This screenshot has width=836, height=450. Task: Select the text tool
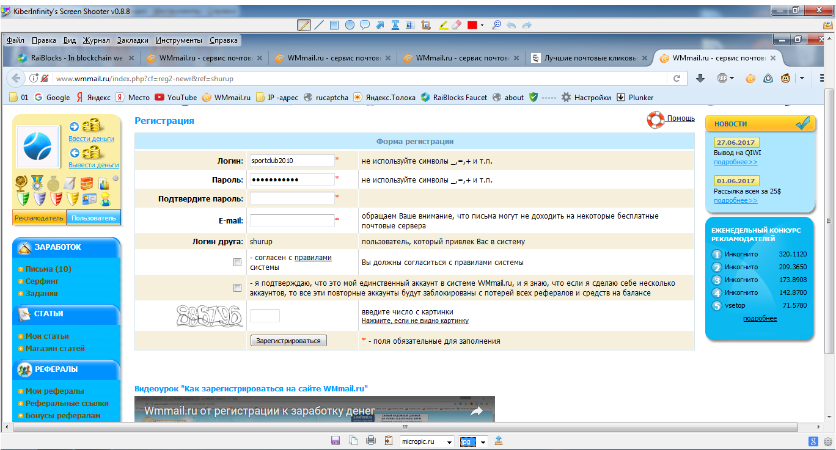(x=395, y=25)
